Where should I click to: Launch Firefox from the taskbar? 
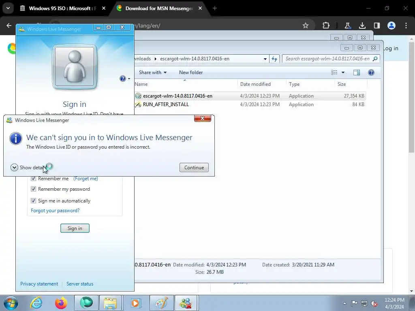pyautogui.click(x=61, y=303)
